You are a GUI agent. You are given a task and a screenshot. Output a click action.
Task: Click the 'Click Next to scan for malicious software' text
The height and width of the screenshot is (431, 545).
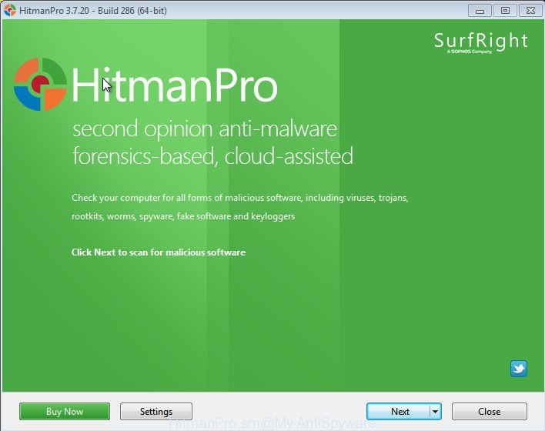(x=159, y=252)
